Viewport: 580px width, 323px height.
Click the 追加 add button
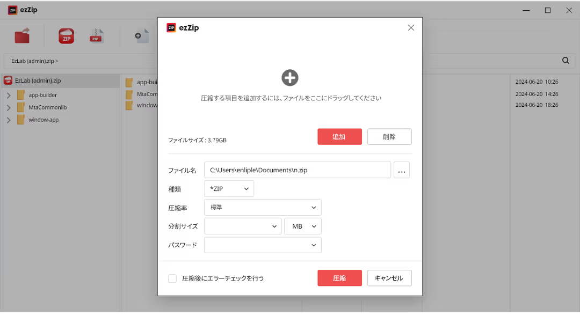click(x=339, y=137)
